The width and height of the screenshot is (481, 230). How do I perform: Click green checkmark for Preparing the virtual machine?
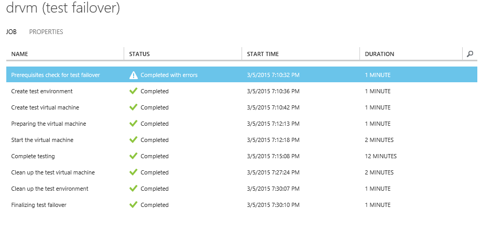134,124
